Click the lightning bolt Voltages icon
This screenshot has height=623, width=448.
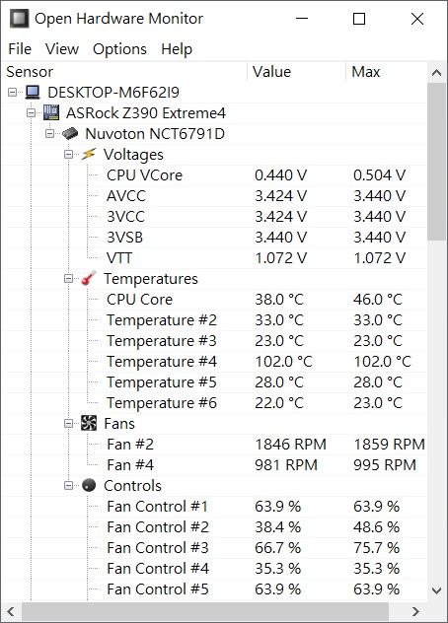point(89,154)
